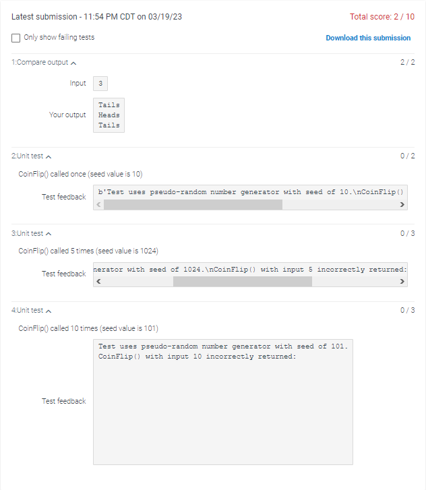Enable Only show failing tests checkbox

point(16,38)
